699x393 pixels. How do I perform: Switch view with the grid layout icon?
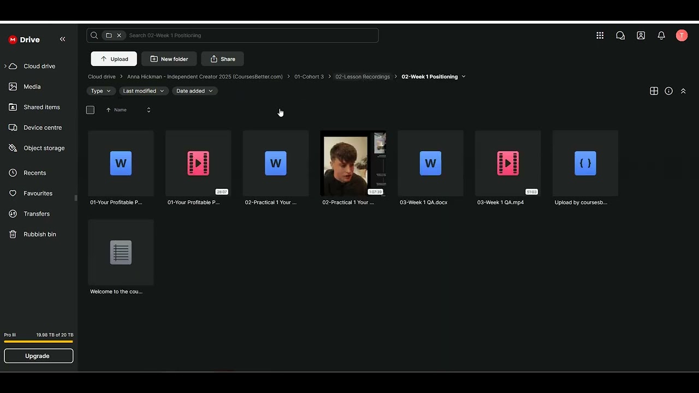pyautogui.click(x=654, y=91)
